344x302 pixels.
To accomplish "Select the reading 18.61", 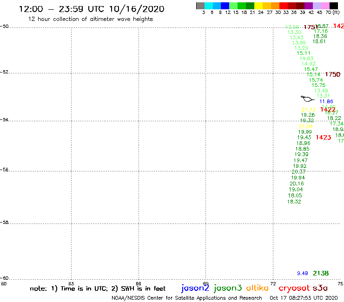I will click(319, 41).
